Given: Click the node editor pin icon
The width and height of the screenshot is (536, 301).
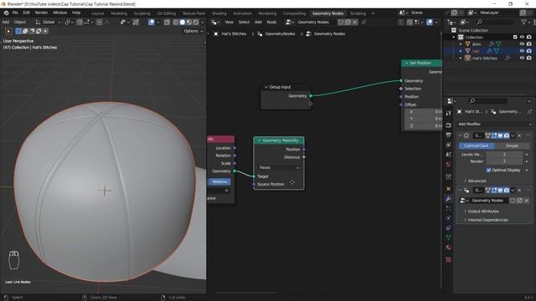Looking at the screenshot, I should [363, 23].
